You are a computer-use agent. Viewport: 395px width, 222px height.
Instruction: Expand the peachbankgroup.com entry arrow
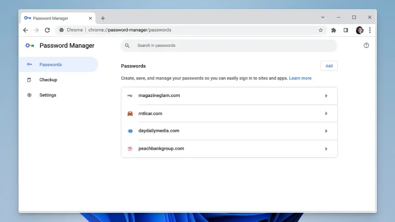point(326,149)
